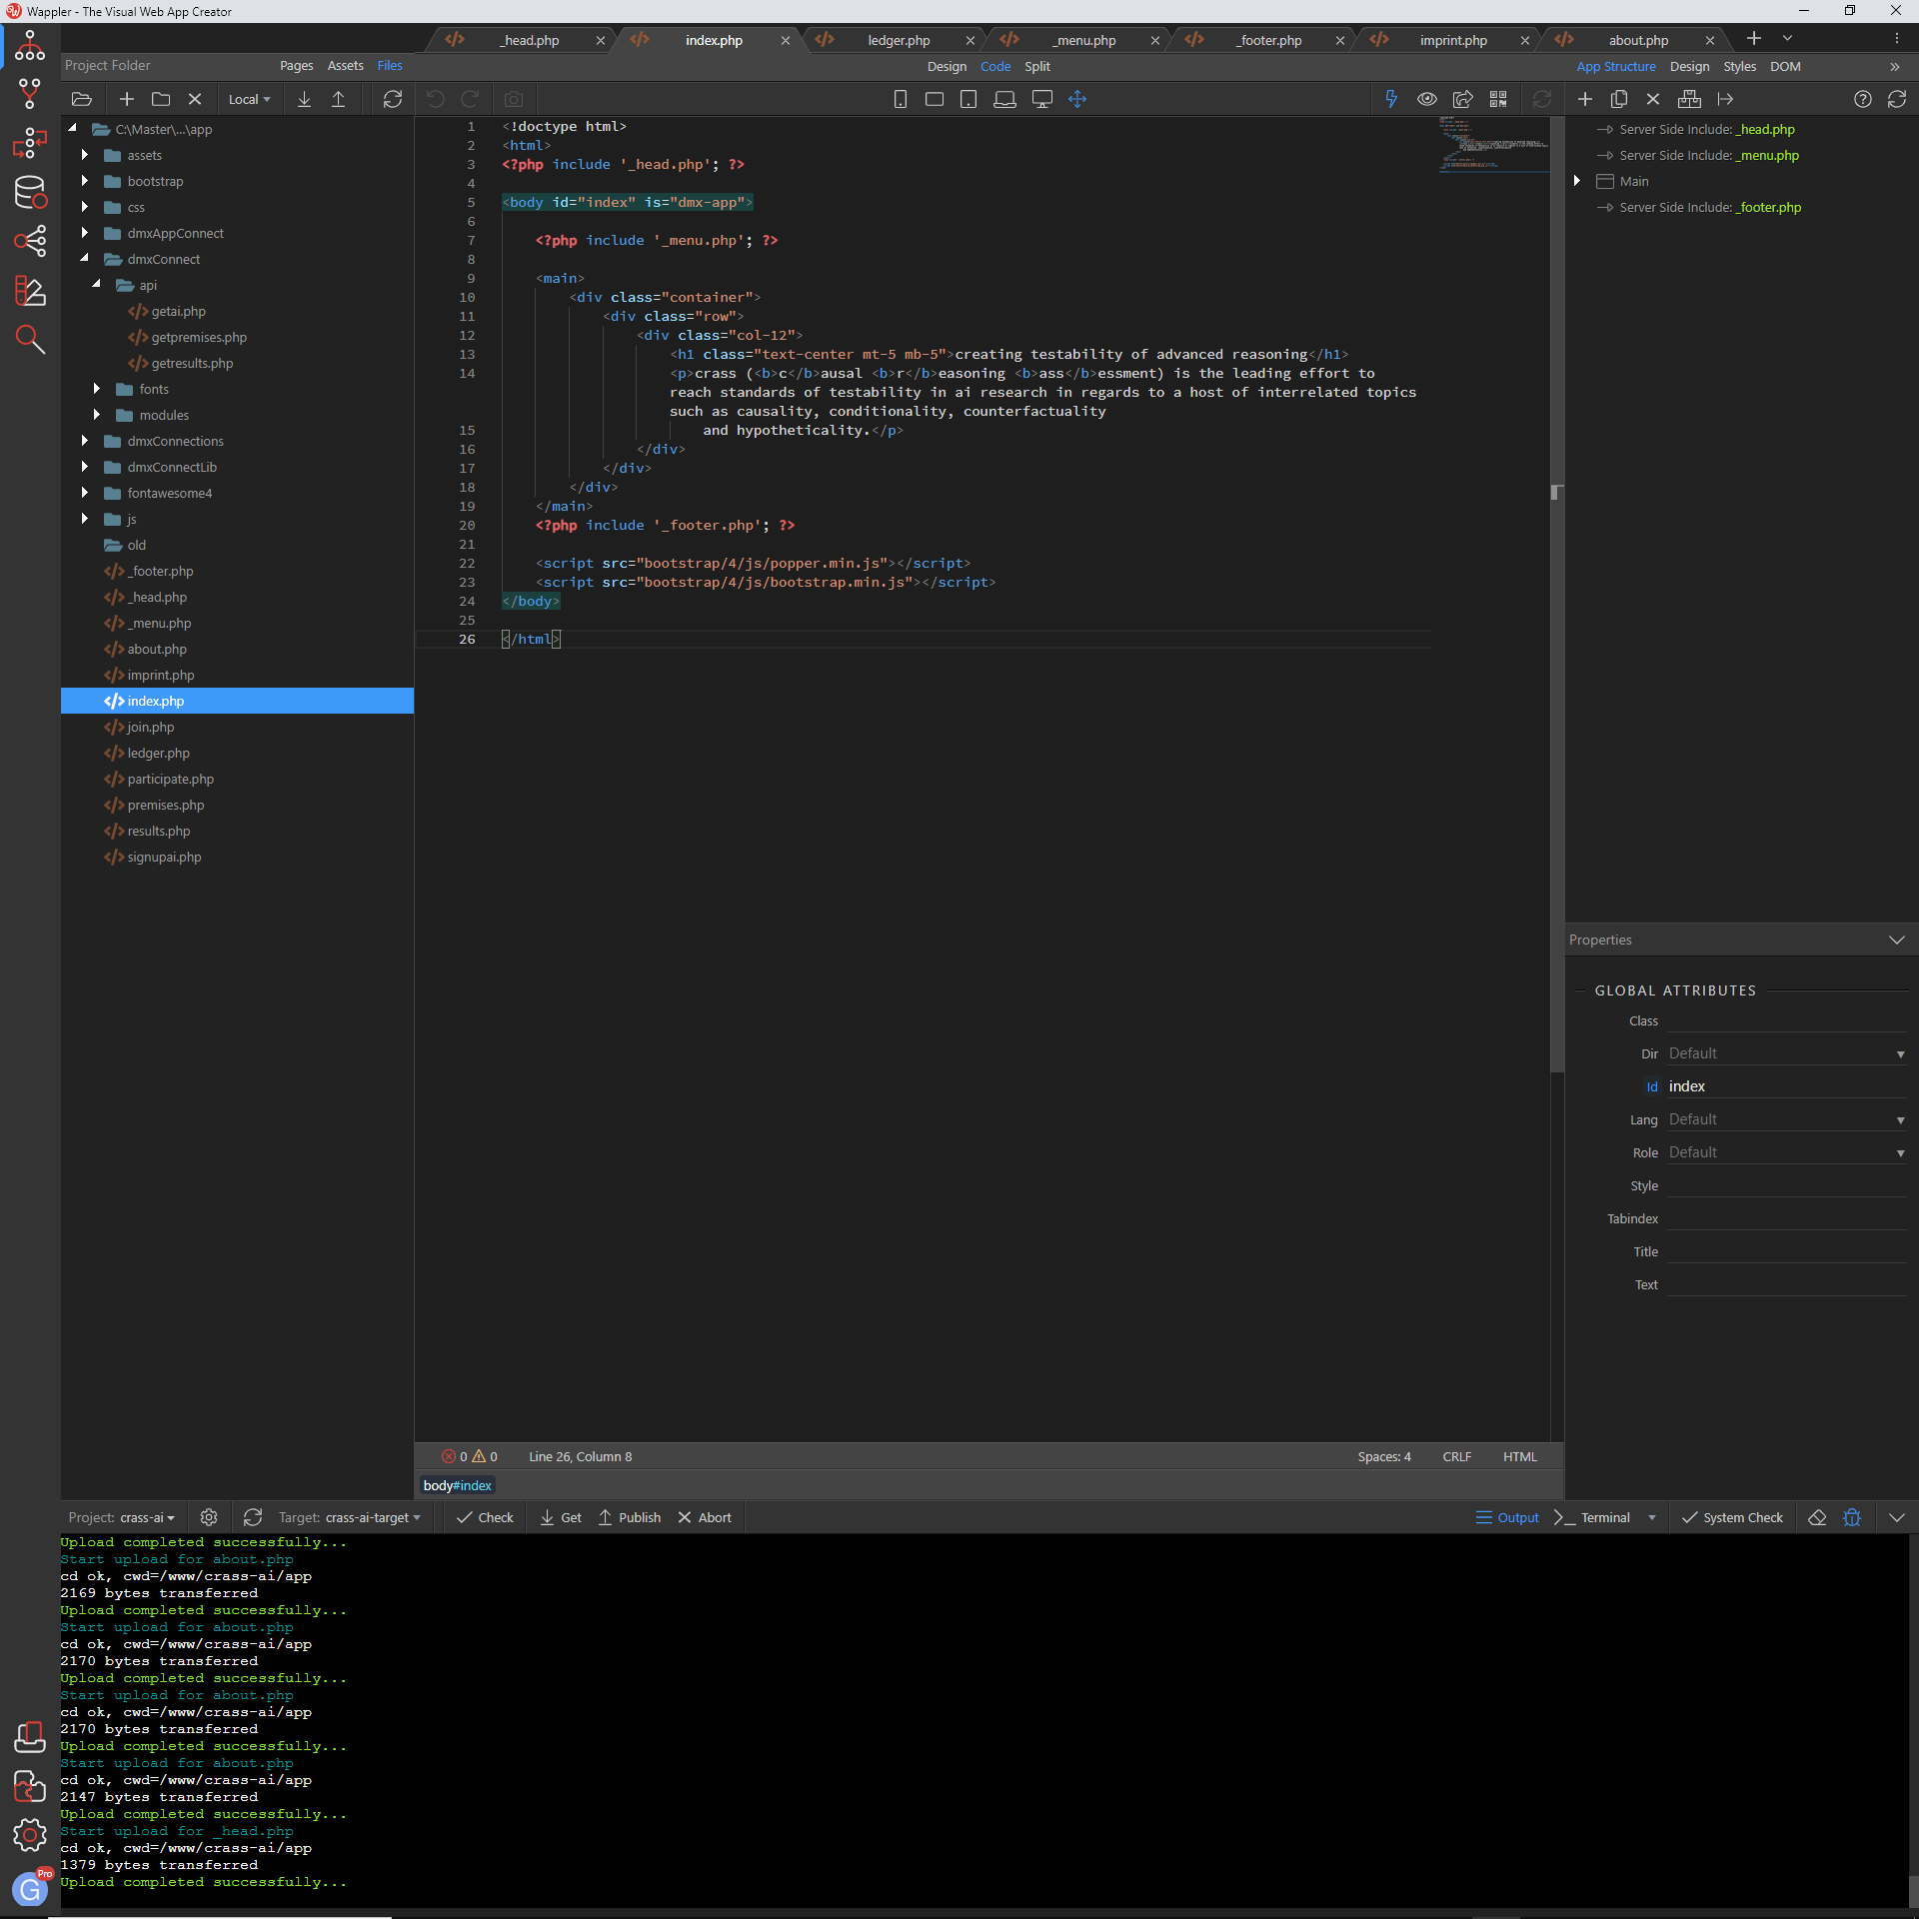The height and width of the screenshot is (1919, 1919).
Task: Switch to the imprint.php tab
Action: click(1453, 40)
